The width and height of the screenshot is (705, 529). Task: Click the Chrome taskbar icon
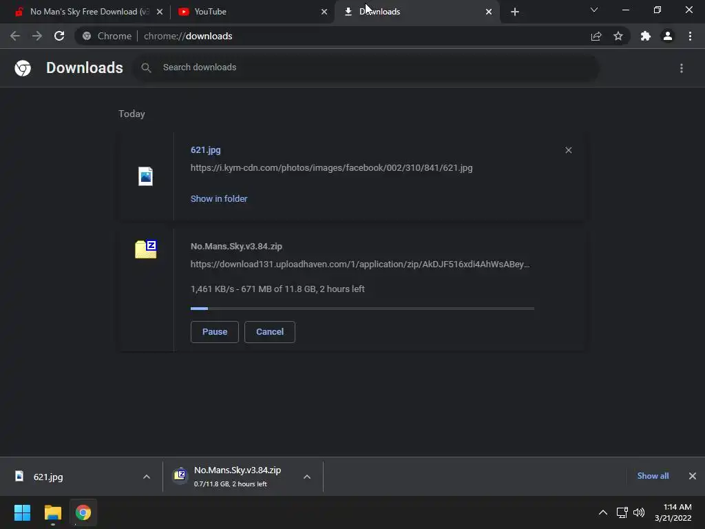83,512
